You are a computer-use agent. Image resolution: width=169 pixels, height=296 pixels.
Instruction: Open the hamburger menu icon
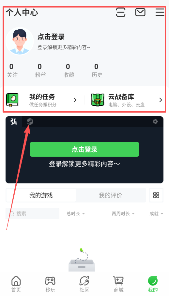click(160, 12)
